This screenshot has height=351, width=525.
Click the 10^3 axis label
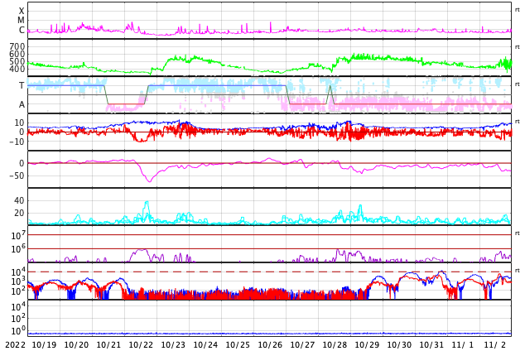pos(18,281)
